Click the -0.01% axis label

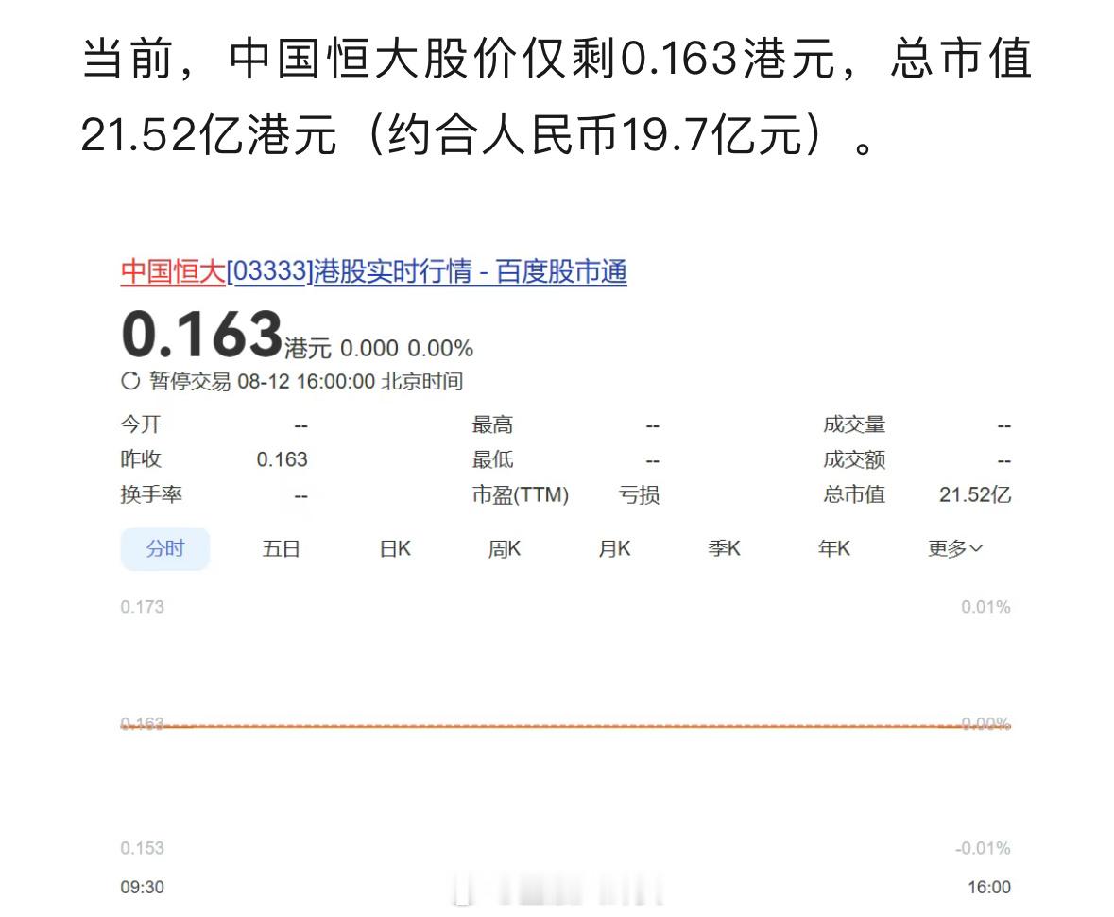983,848
